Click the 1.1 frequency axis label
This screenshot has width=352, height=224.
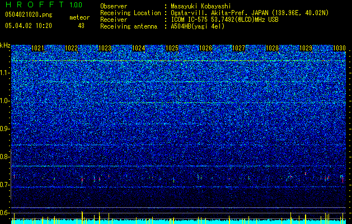[x=4, y=73]
